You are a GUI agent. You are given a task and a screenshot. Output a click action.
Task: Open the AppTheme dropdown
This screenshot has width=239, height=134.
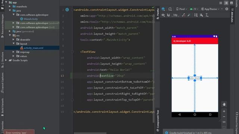210,9
